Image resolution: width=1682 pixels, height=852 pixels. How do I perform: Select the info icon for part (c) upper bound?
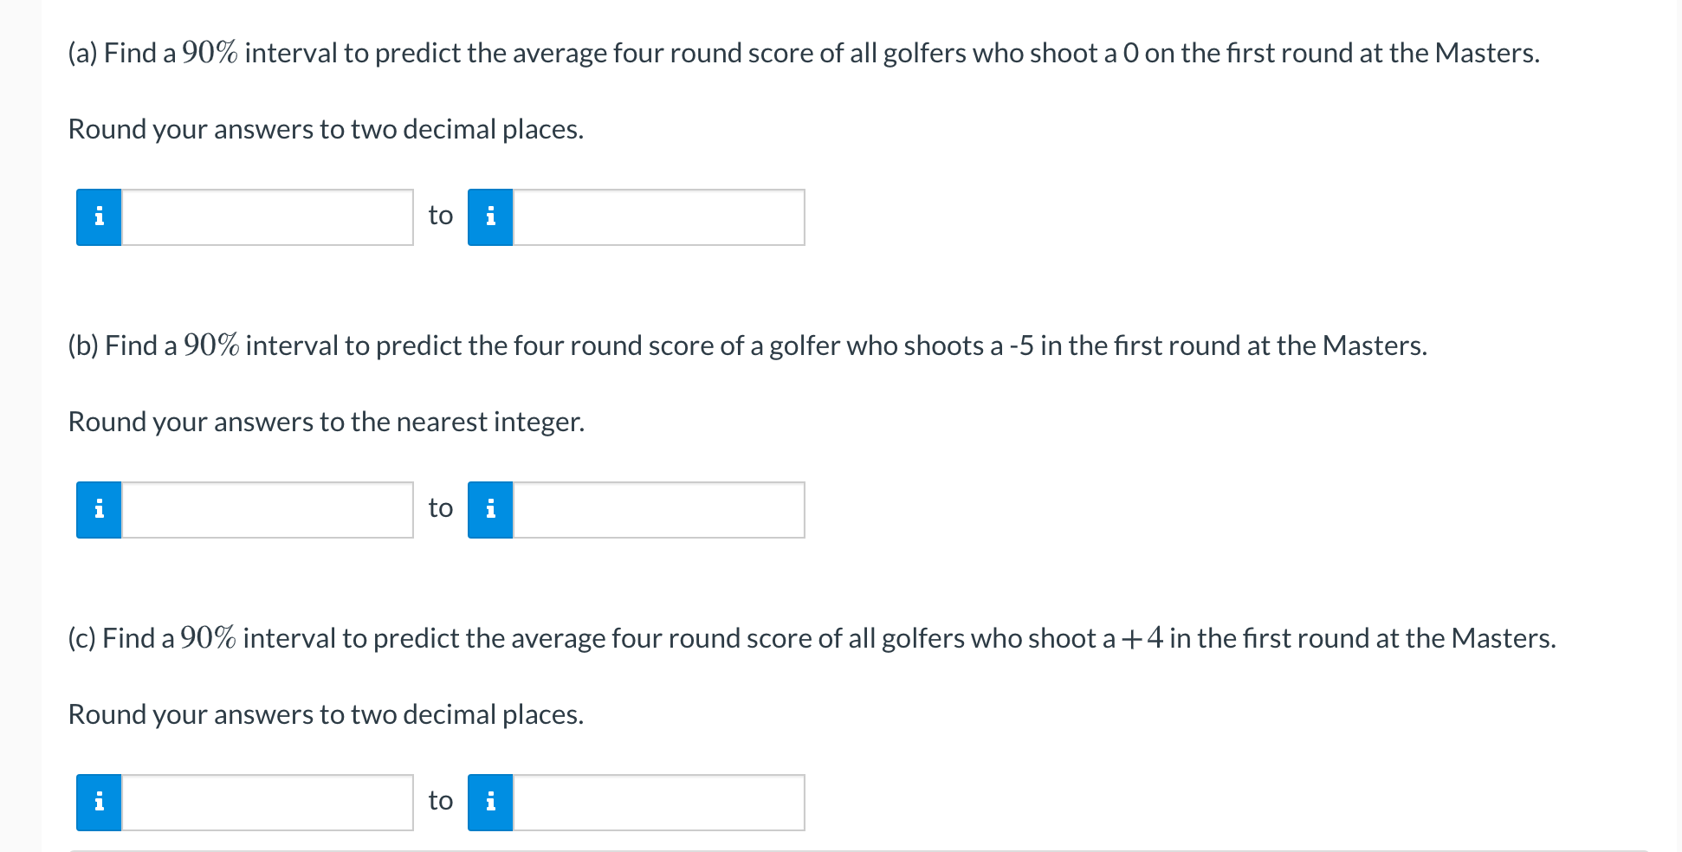coord(490,803)
